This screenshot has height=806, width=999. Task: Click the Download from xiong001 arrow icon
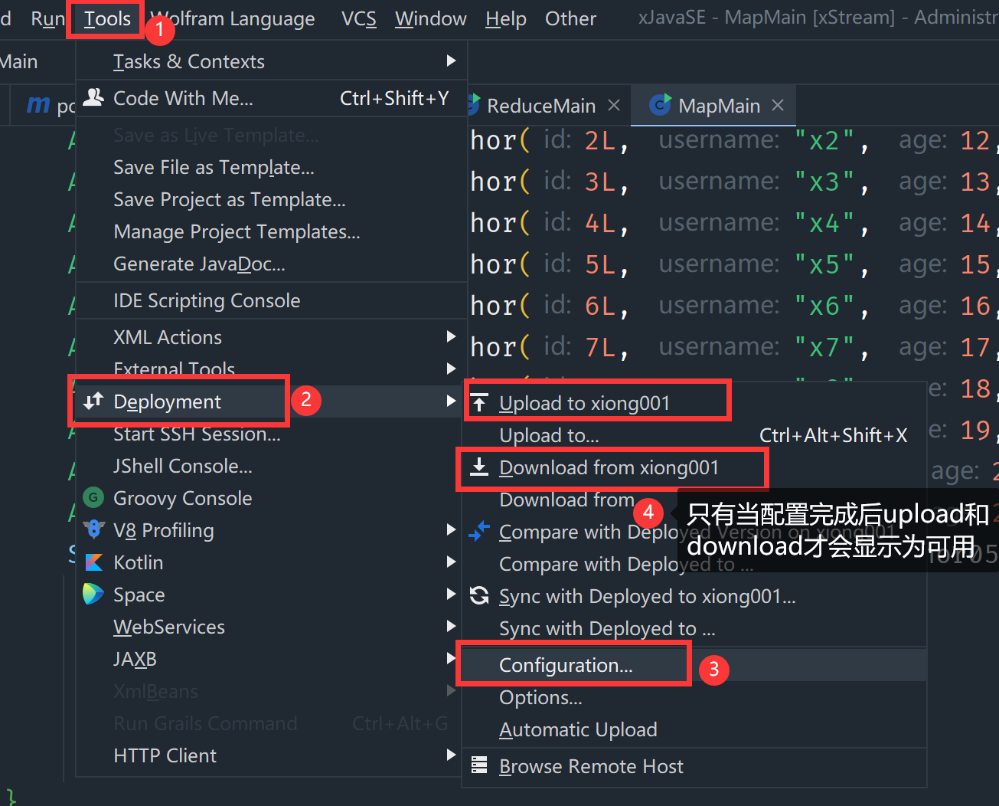479,467
